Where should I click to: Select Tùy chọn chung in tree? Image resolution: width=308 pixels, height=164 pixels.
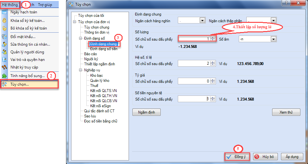point(97,27)
